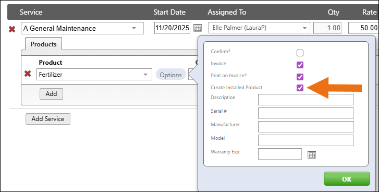Click the Rate field showing 50.00
Screen dimensions: 379x192
(363, 28)
